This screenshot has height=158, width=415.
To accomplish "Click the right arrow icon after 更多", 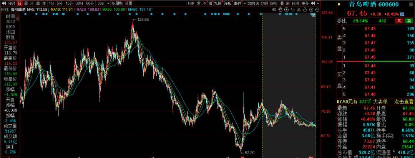I will coord(313,3).
